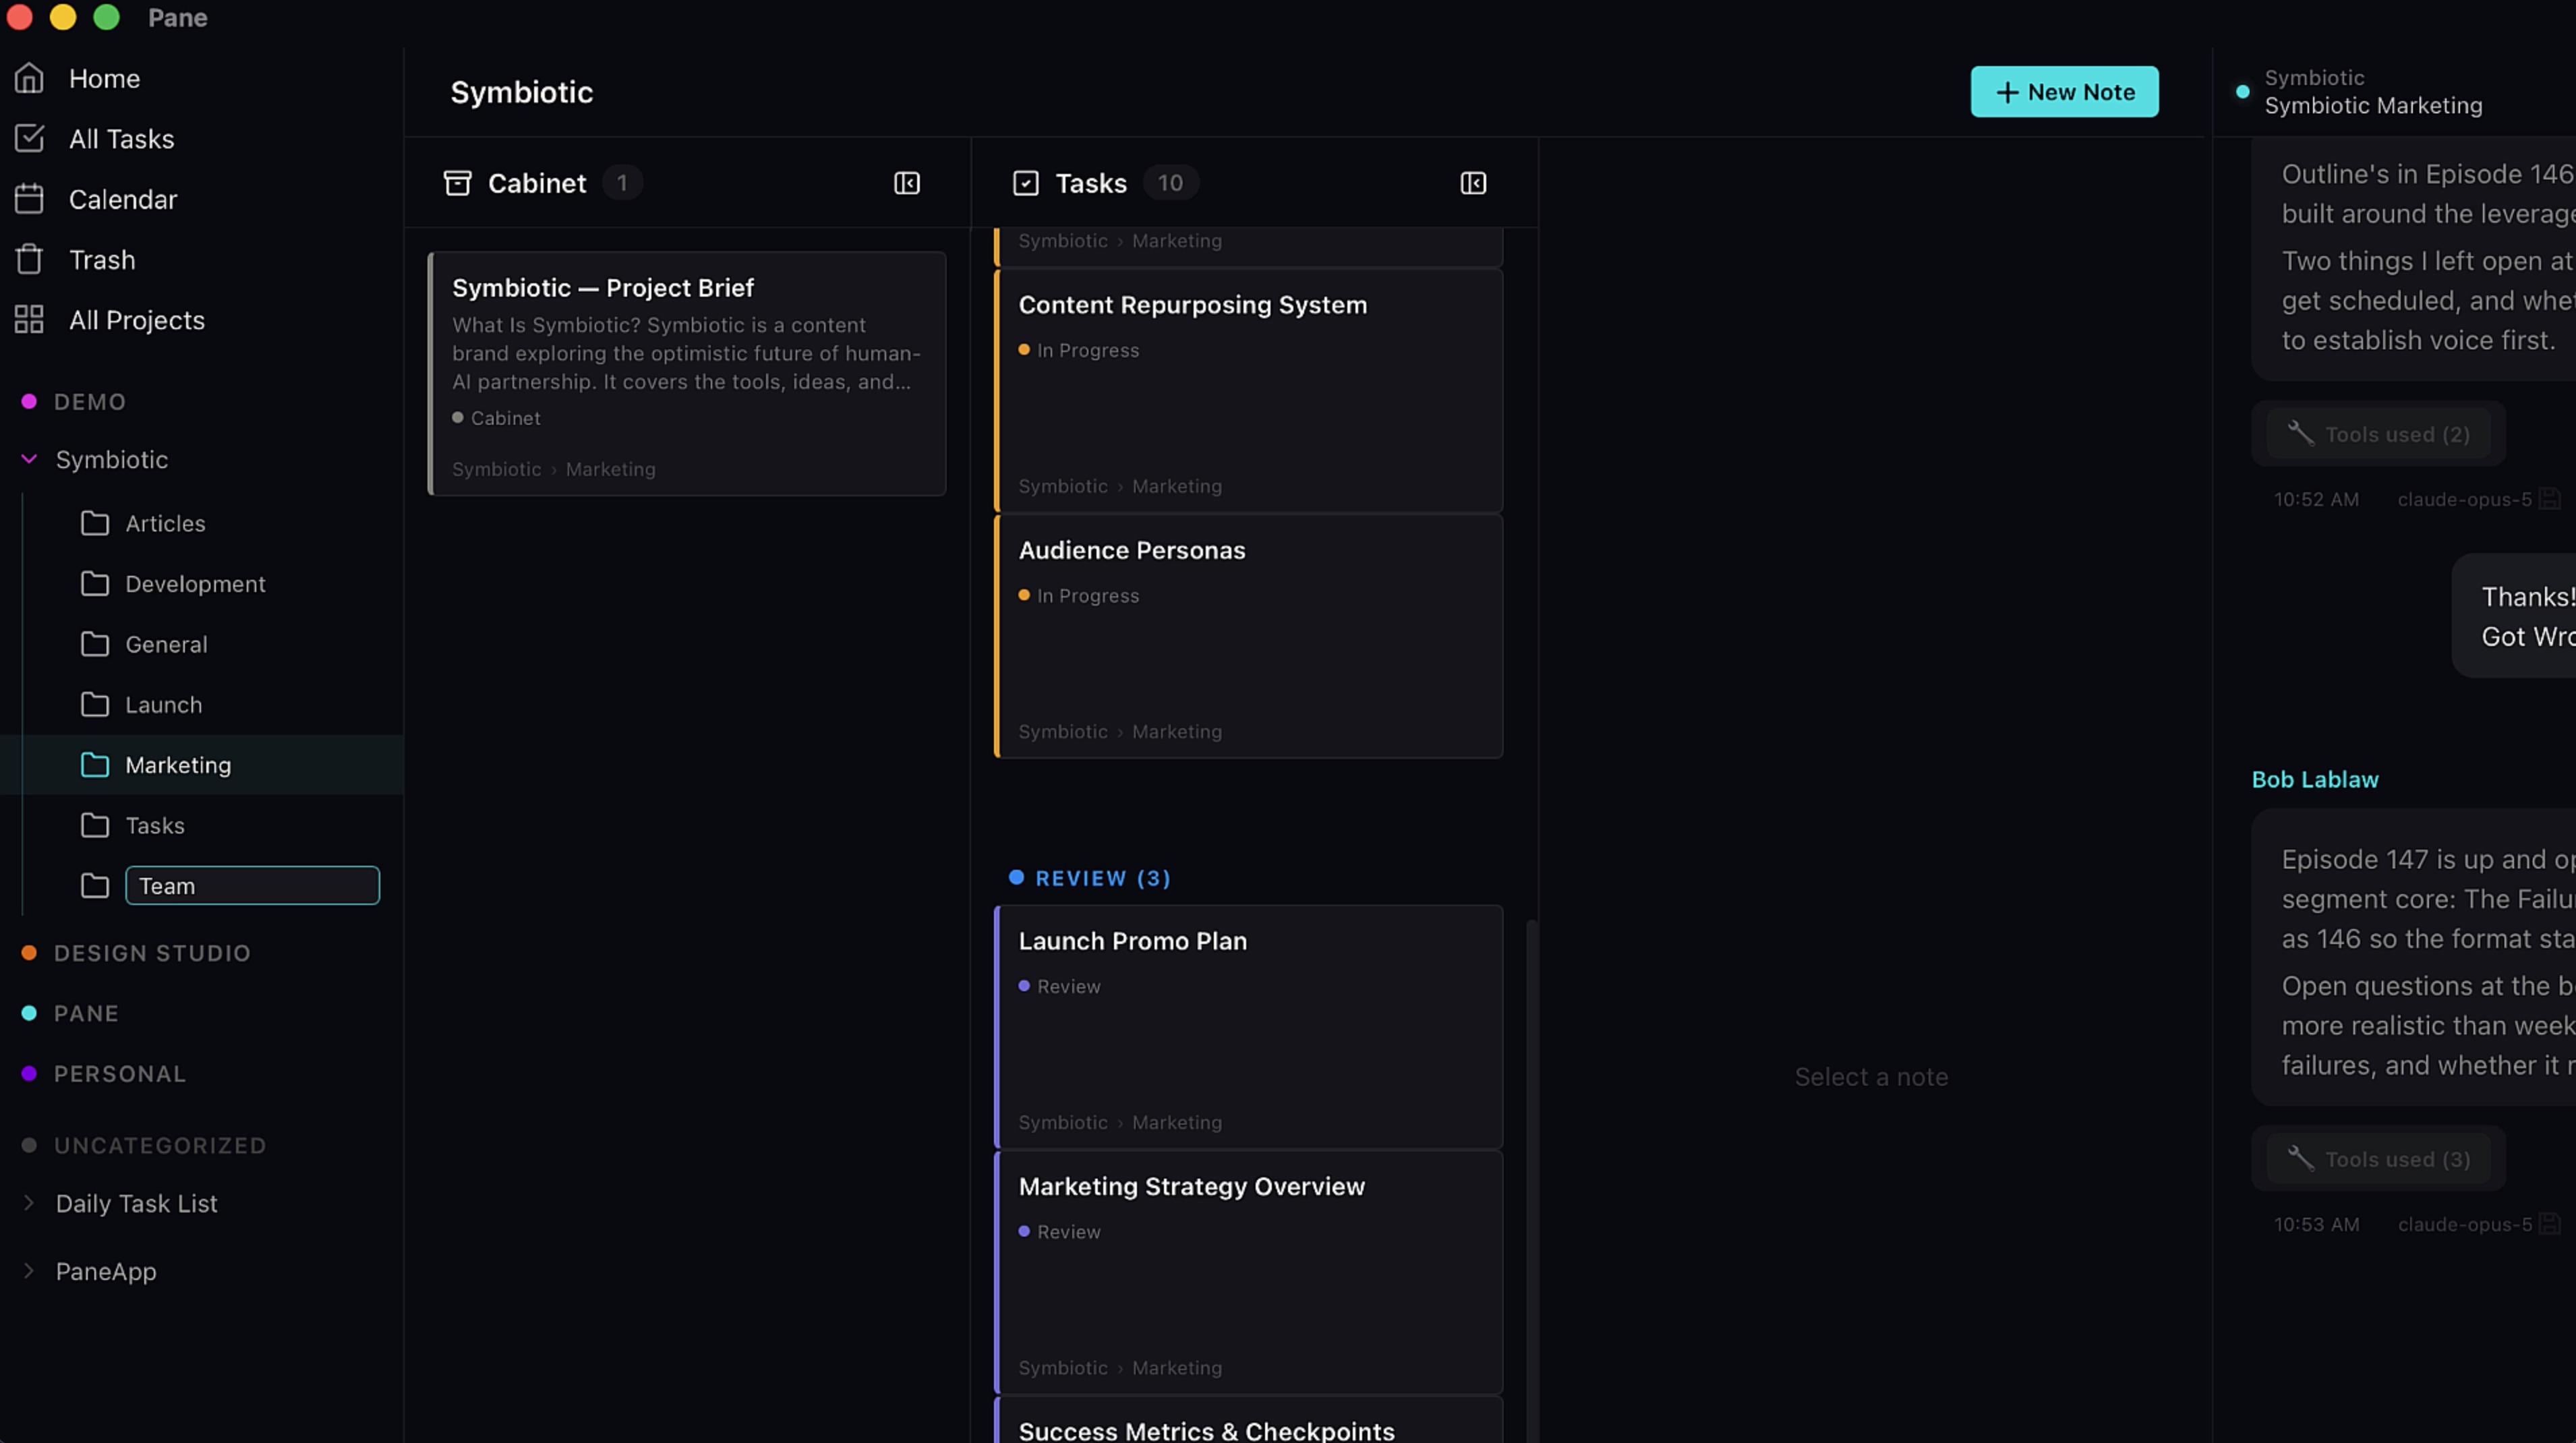2576x1443 pixels.
Task: Click the Launch folder icon
Action: (x=95, y=704)
